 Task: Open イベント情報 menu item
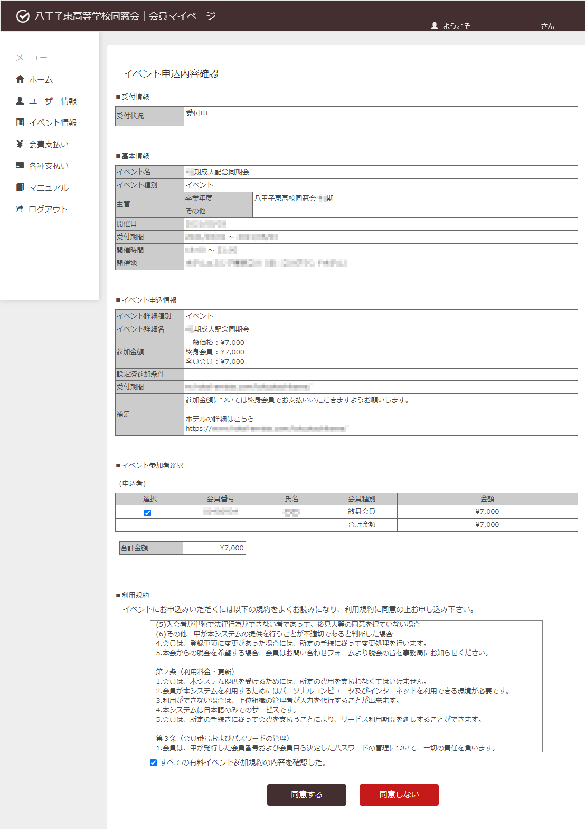(x=53, y=123)
